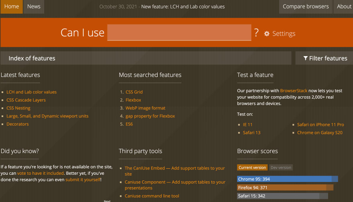Click the Firefox 94 score bar
Image resolution: width=353 pixels, height=202 pixels.
pos(285,188)
